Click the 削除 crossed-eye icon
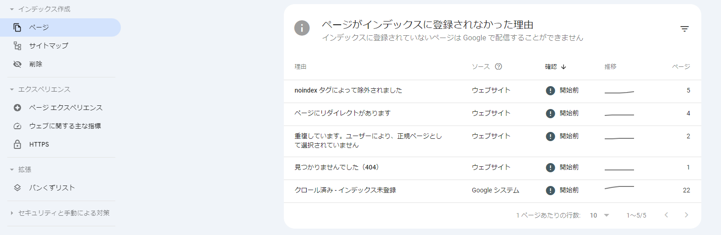721x235 pixels. pos(17,64)
